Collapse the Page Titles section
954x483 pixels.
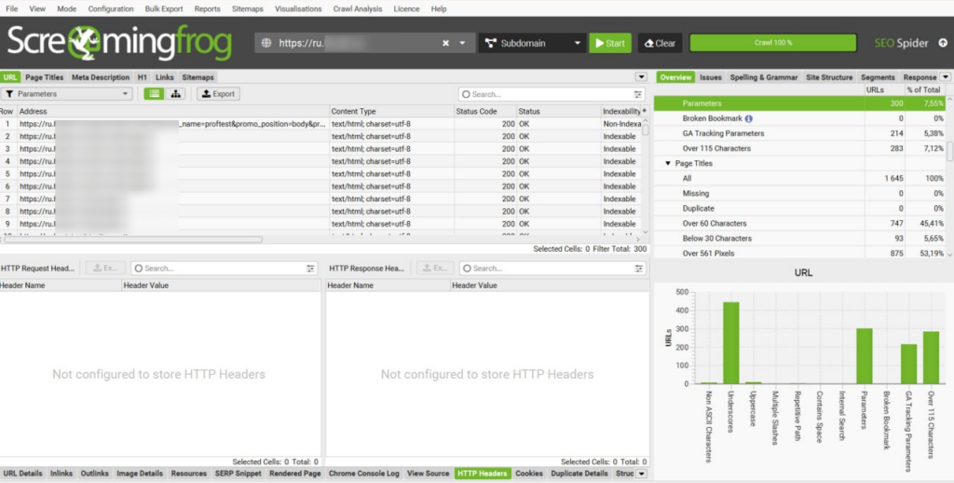coord(667,163)
